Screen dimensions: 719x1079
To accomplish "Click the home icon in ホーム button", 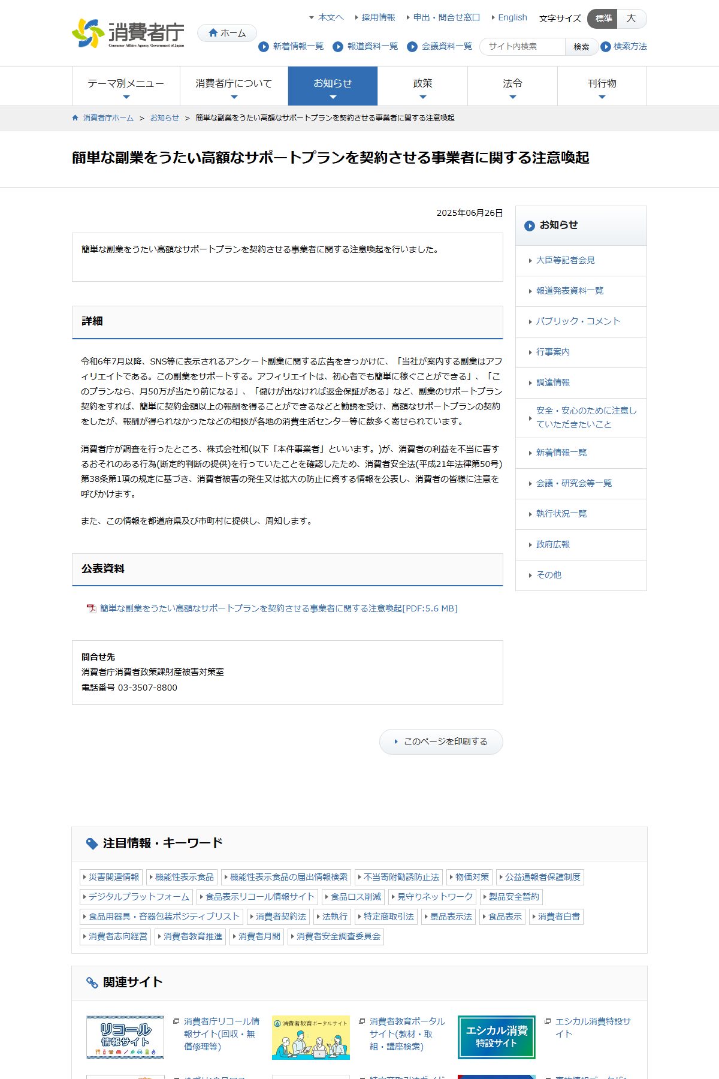I will tap(213, 33).
